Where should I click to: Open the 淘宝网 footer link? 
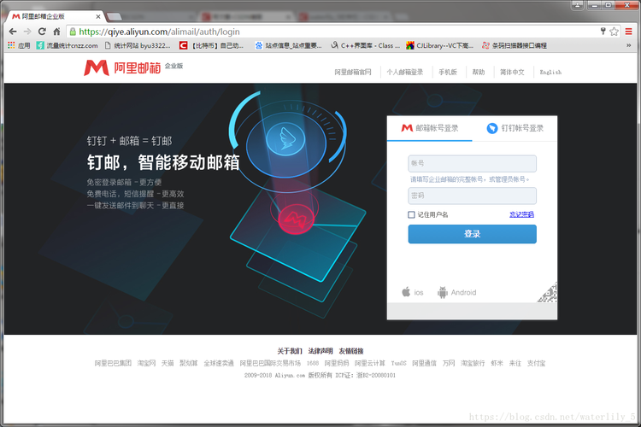(x=146, y=363)
